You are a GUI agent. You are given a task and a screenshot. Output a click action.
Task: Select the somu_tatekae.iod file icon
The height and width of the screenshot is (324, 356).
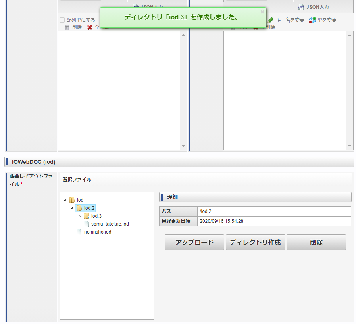[x=86, y=224]
